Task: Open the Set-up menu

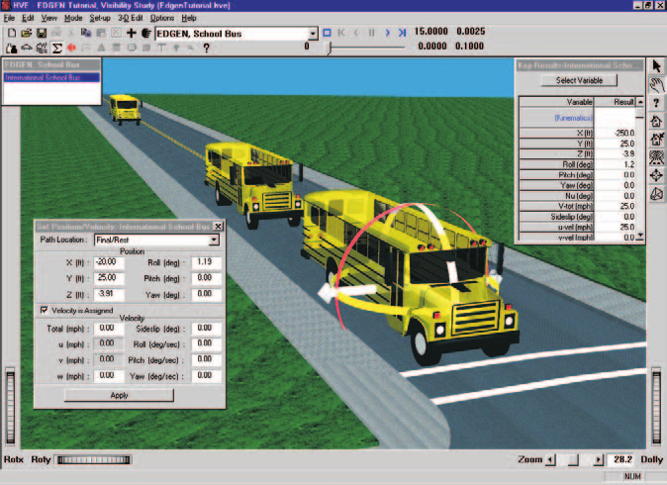Action: pos(100,18)
